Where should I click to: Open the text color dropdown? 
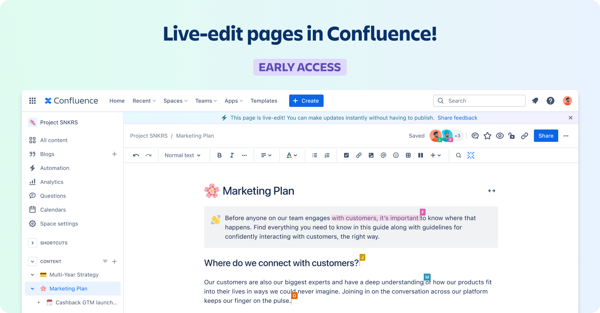[291, 155]
